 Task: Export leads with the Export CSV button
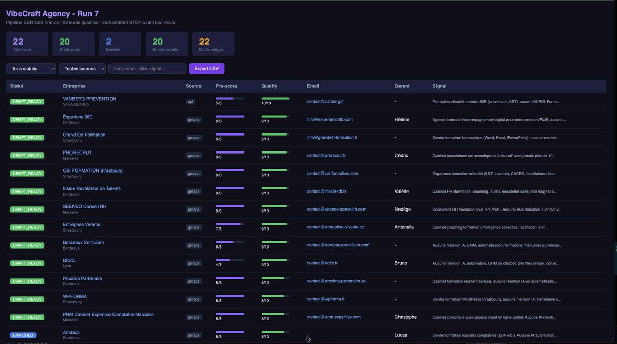tap(207, 69)
